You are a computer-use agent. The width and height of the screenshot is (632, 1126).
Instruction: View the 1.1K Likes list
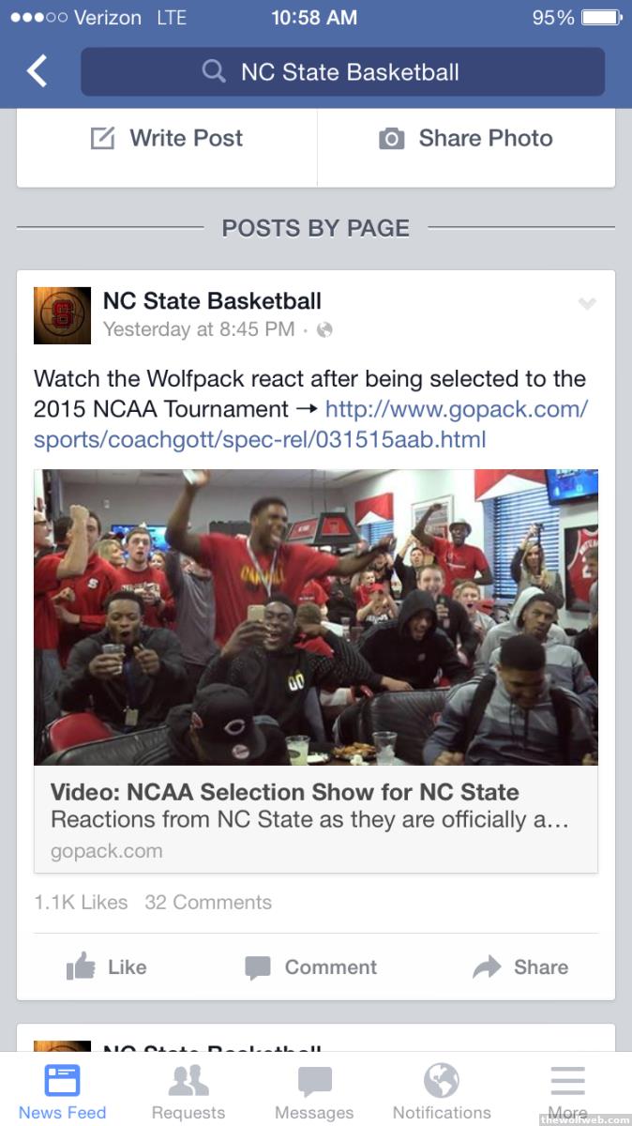[81, 902]
